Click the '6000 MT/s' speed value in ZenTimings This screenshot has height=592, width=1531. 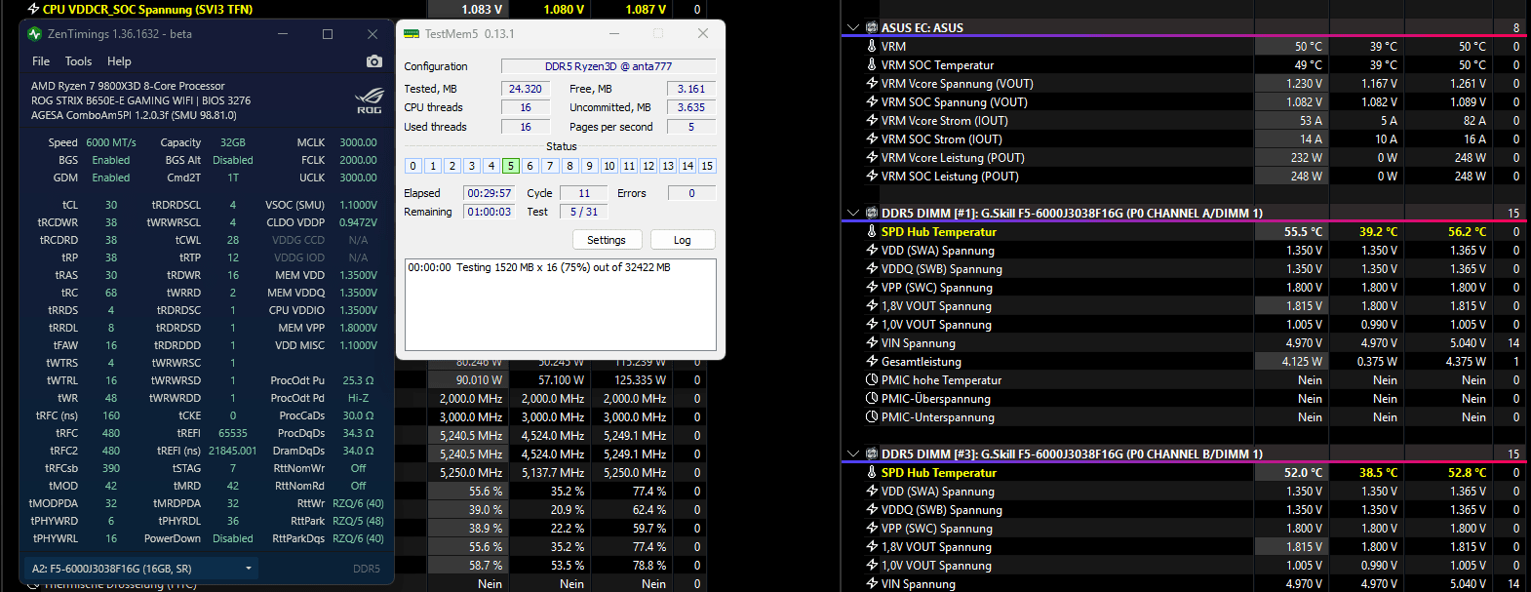pyautogui.click(x=111, y=142)
